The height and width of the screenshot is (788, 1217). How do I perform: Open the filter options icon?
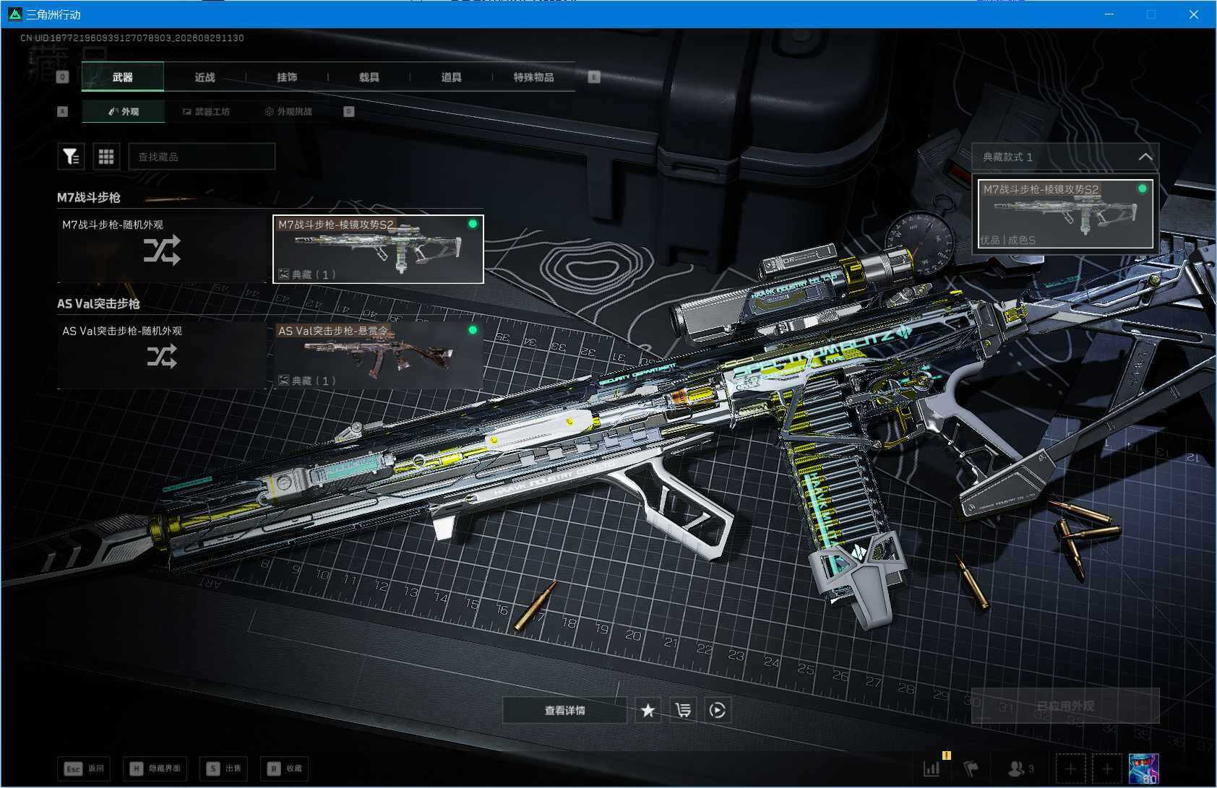[71, 157]
